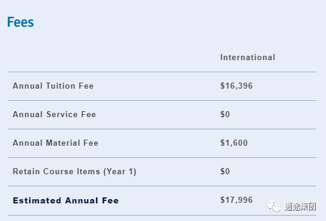Click the word Estimated in bold row
Screen dimensions: 326x221
point(37,200)
